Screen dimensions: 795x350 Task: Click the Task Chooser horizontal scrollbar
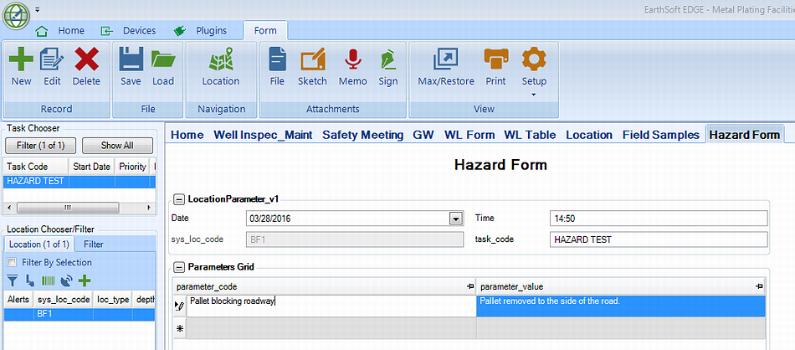pos(79,208)
